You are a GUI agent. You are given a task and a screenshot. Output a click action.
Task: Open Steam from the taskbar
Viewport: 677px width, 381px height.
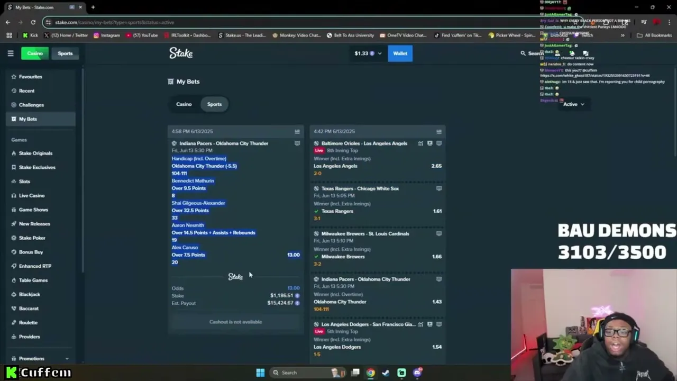[x=386, y=373]
